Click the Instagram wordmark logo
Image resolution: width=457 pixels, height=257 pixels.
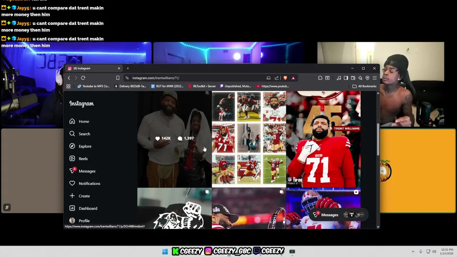tap(81, 104)
